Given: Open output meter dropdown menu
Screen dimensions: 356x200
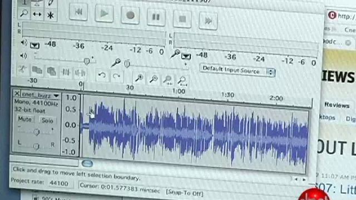Looking at the screenshot, I should pyautogui.click(x=34, y=46).
